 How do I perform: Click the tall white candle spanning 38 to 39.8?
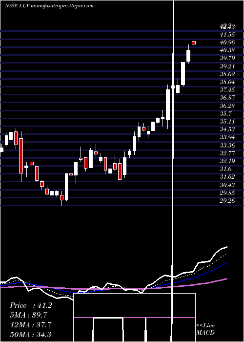(183, 73)
